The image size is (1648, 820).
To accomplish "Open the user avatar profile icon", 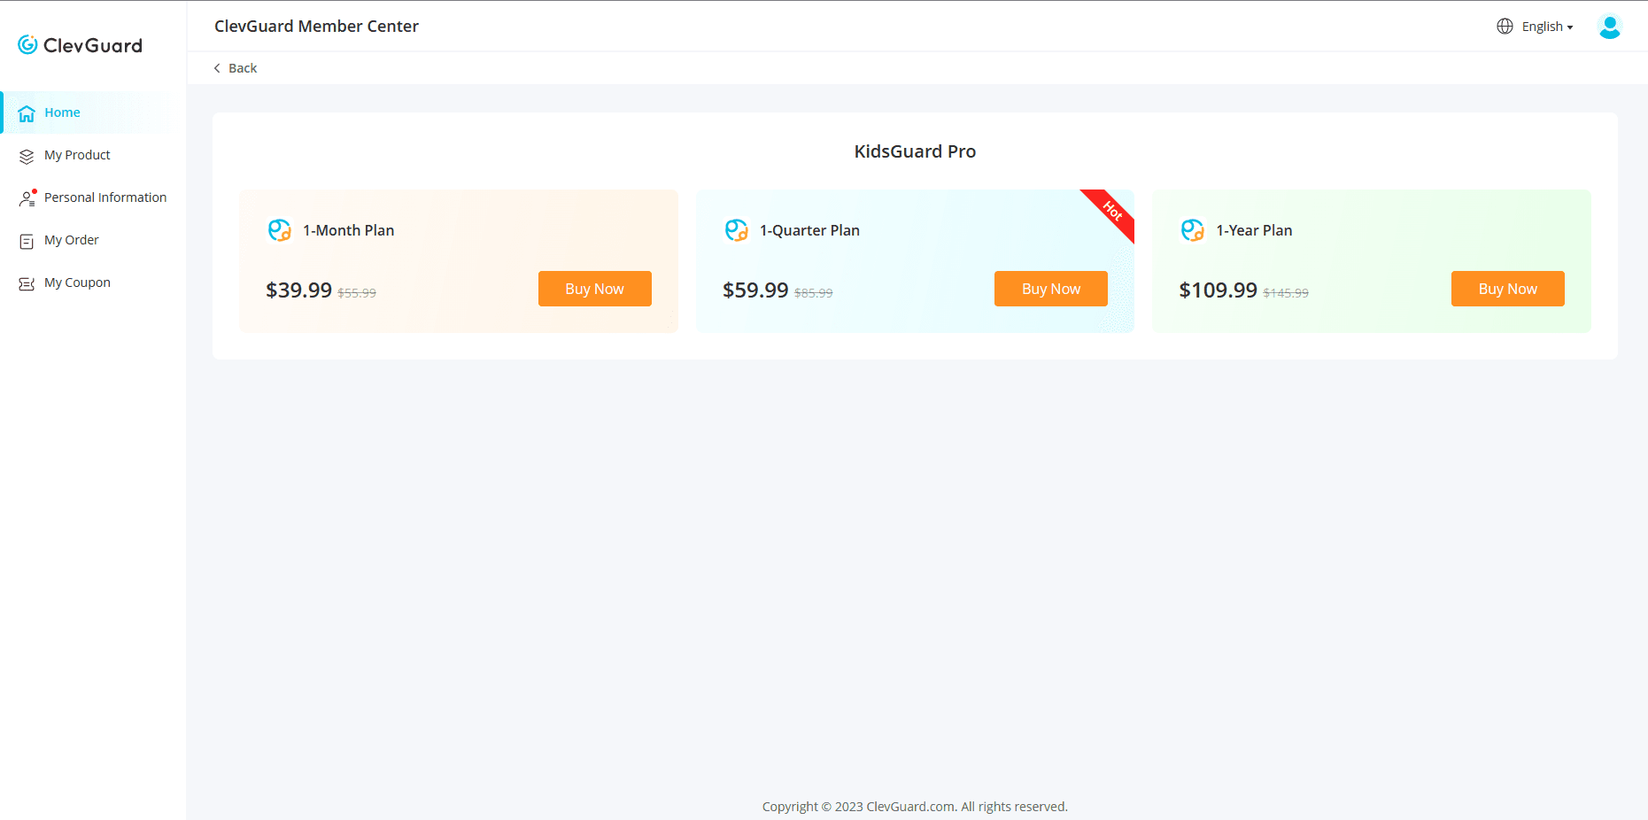I will point(1609,27).
